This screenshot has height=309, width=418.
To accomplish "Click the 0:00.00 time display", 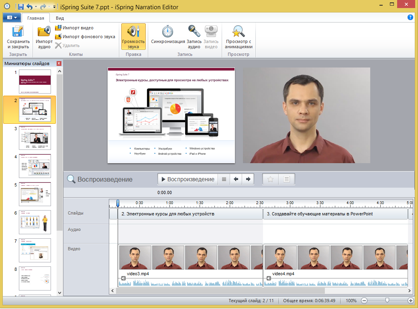I will [165, 192].
